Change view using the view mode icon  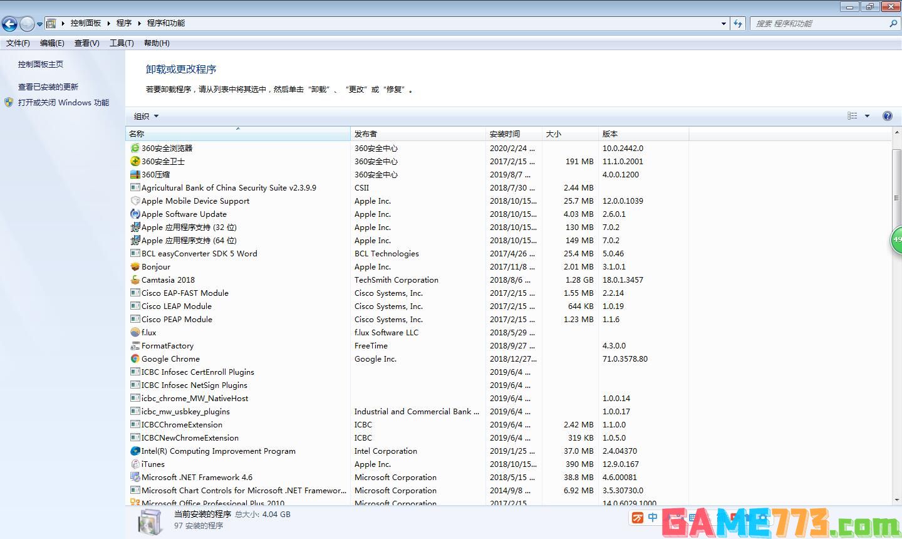852,116
